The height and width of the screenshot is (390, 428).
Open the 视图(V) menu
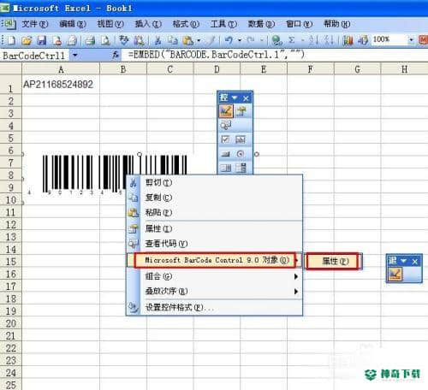110,24
